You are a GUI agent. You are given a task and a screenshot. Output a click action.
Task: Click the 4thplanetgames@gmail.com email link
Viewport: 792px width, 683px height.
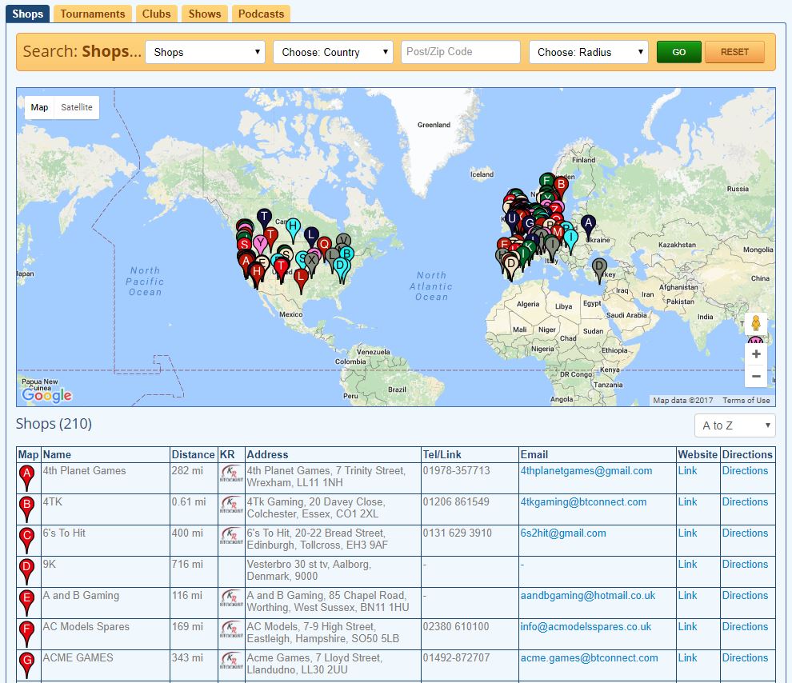click(x=586, y=471)
